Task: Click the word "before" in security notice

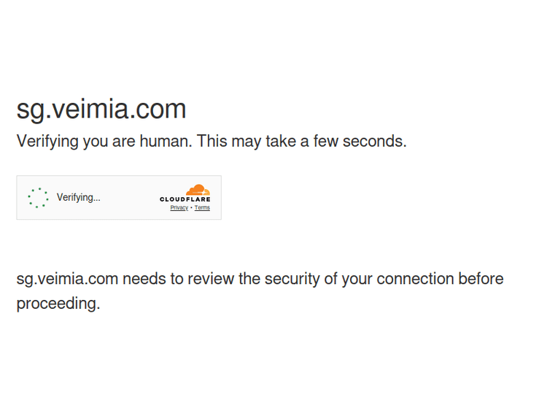Action: pyautogui.click(x=481, y=279)
